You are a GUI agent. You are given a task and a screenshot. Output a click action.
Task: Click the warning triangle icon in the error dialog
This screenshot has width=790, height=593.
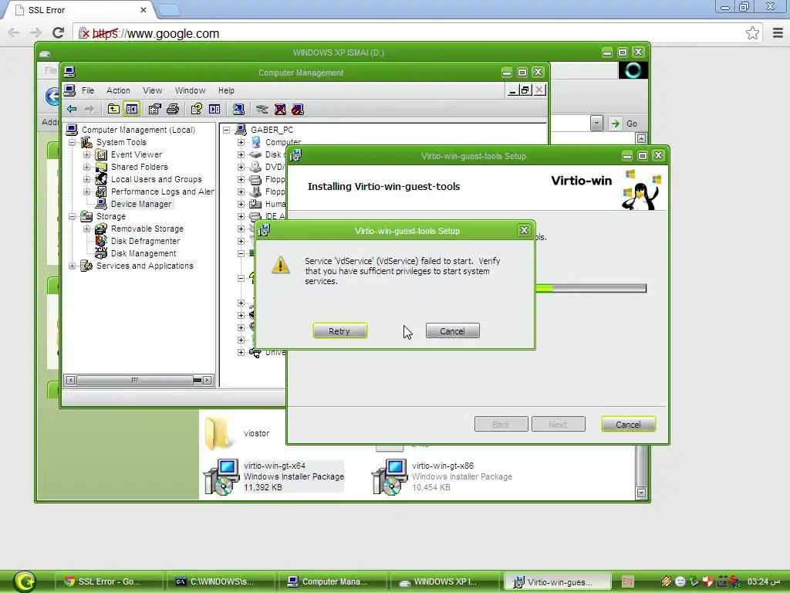tap(281, 265)
